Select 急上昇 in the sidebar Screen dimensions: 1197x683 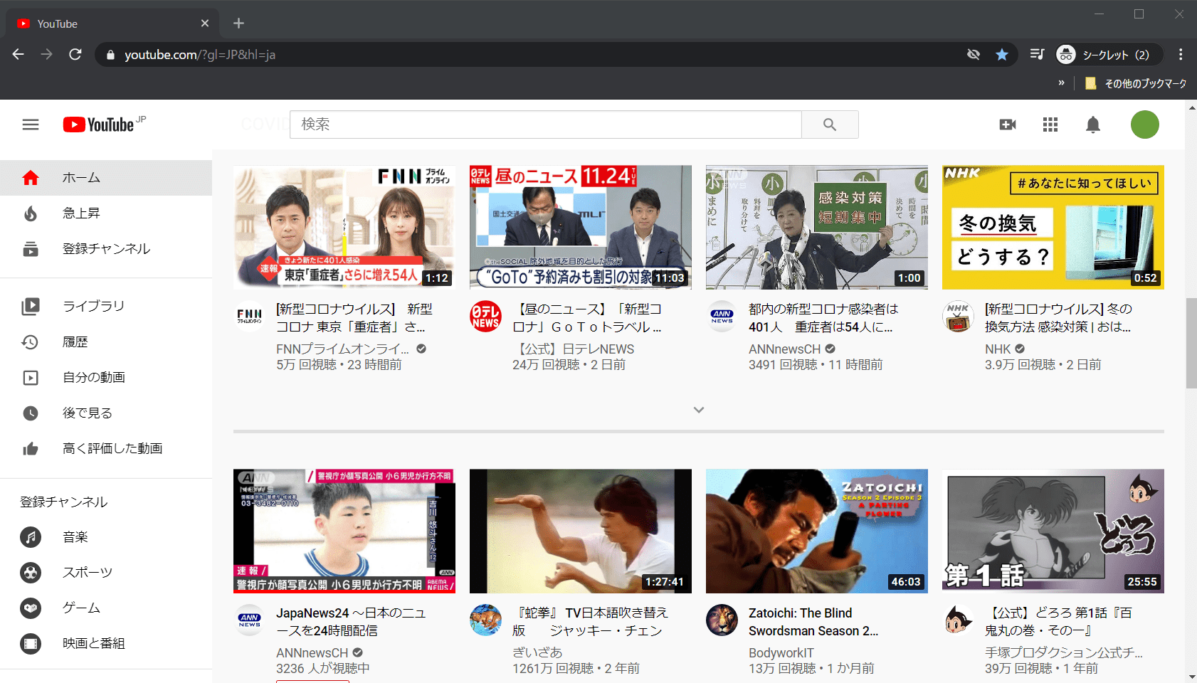pyautogui.click(x=81, y=213)
